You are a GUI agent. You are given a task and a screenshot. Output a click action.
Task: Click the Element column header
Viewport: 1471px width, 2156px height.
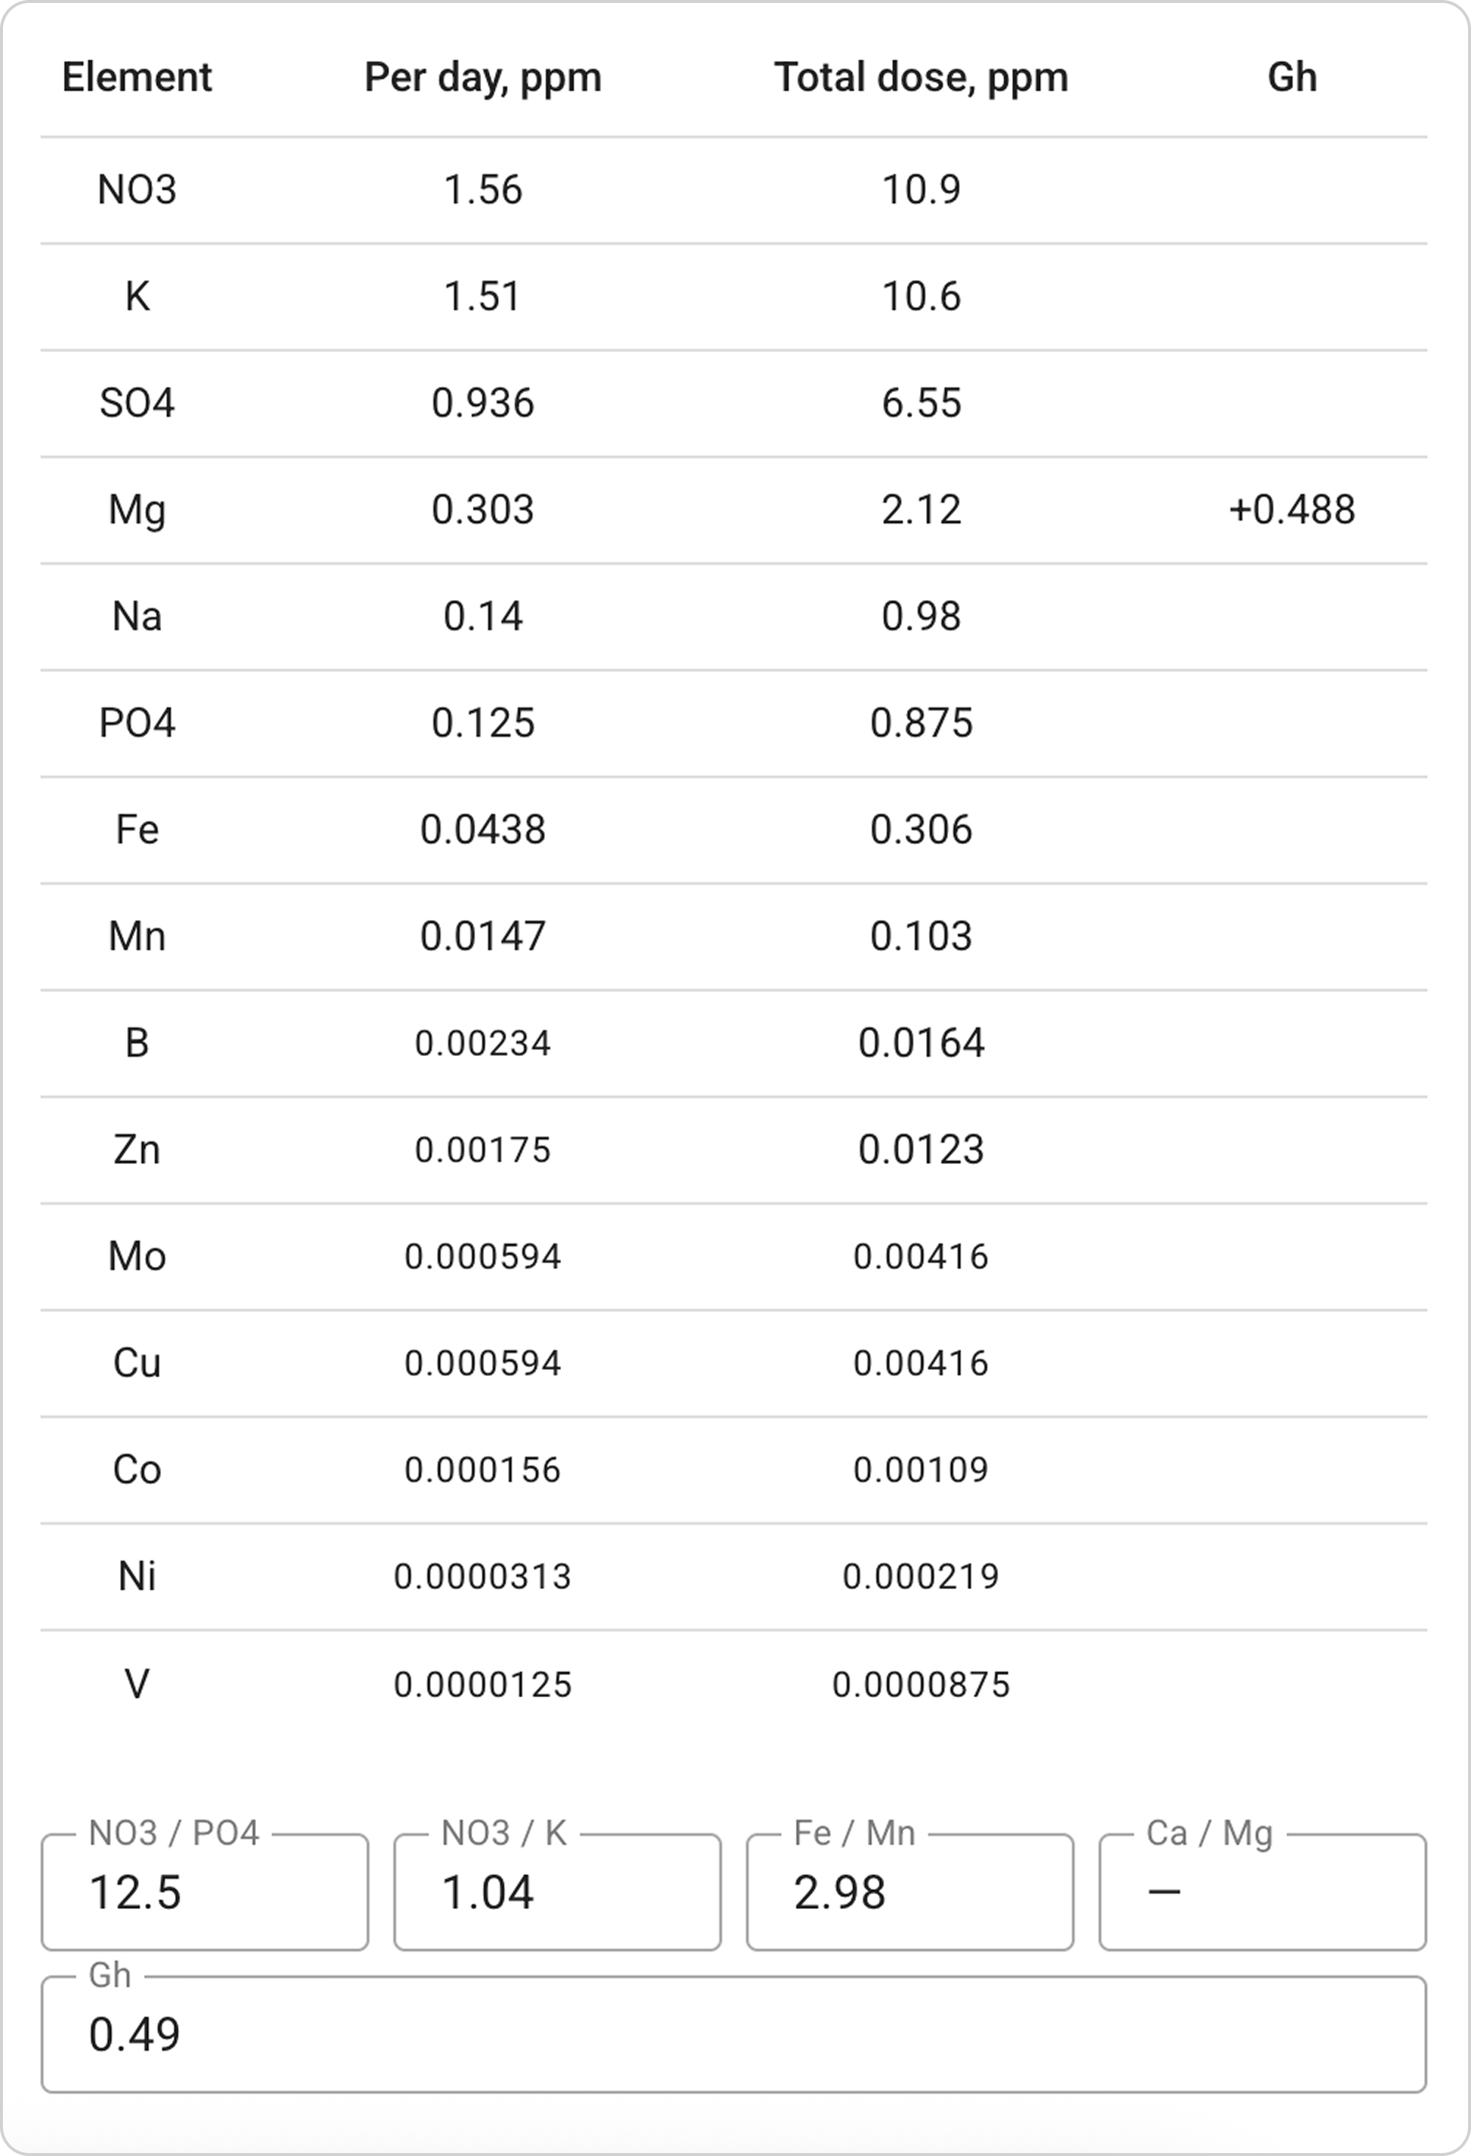pos(136,77)
